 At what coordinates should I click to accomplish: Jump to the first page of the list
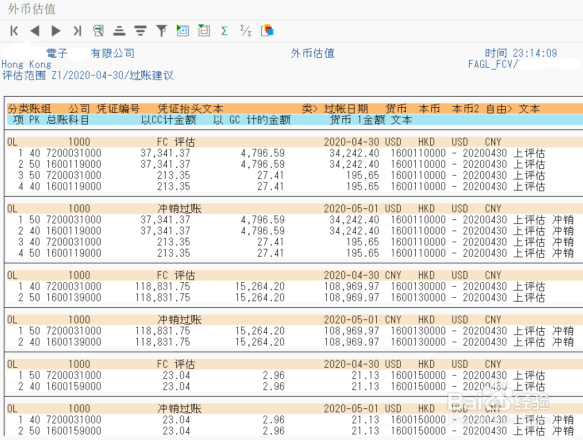(14, 31)
